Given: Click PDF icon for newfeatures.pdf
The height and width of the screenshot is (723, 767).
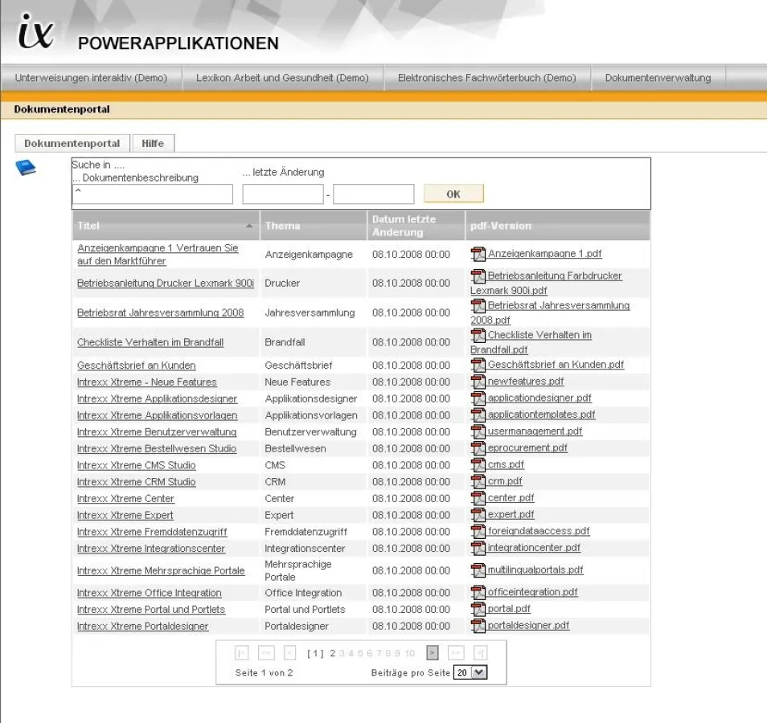Looking at the screenshot, I should click(478, 382).
